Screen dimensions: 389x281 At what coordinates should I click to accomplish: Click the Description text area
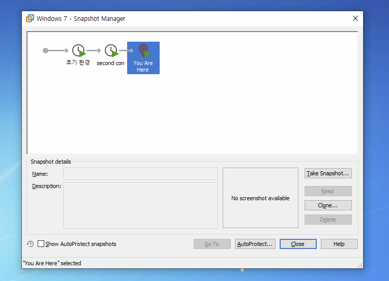[140, 205]
